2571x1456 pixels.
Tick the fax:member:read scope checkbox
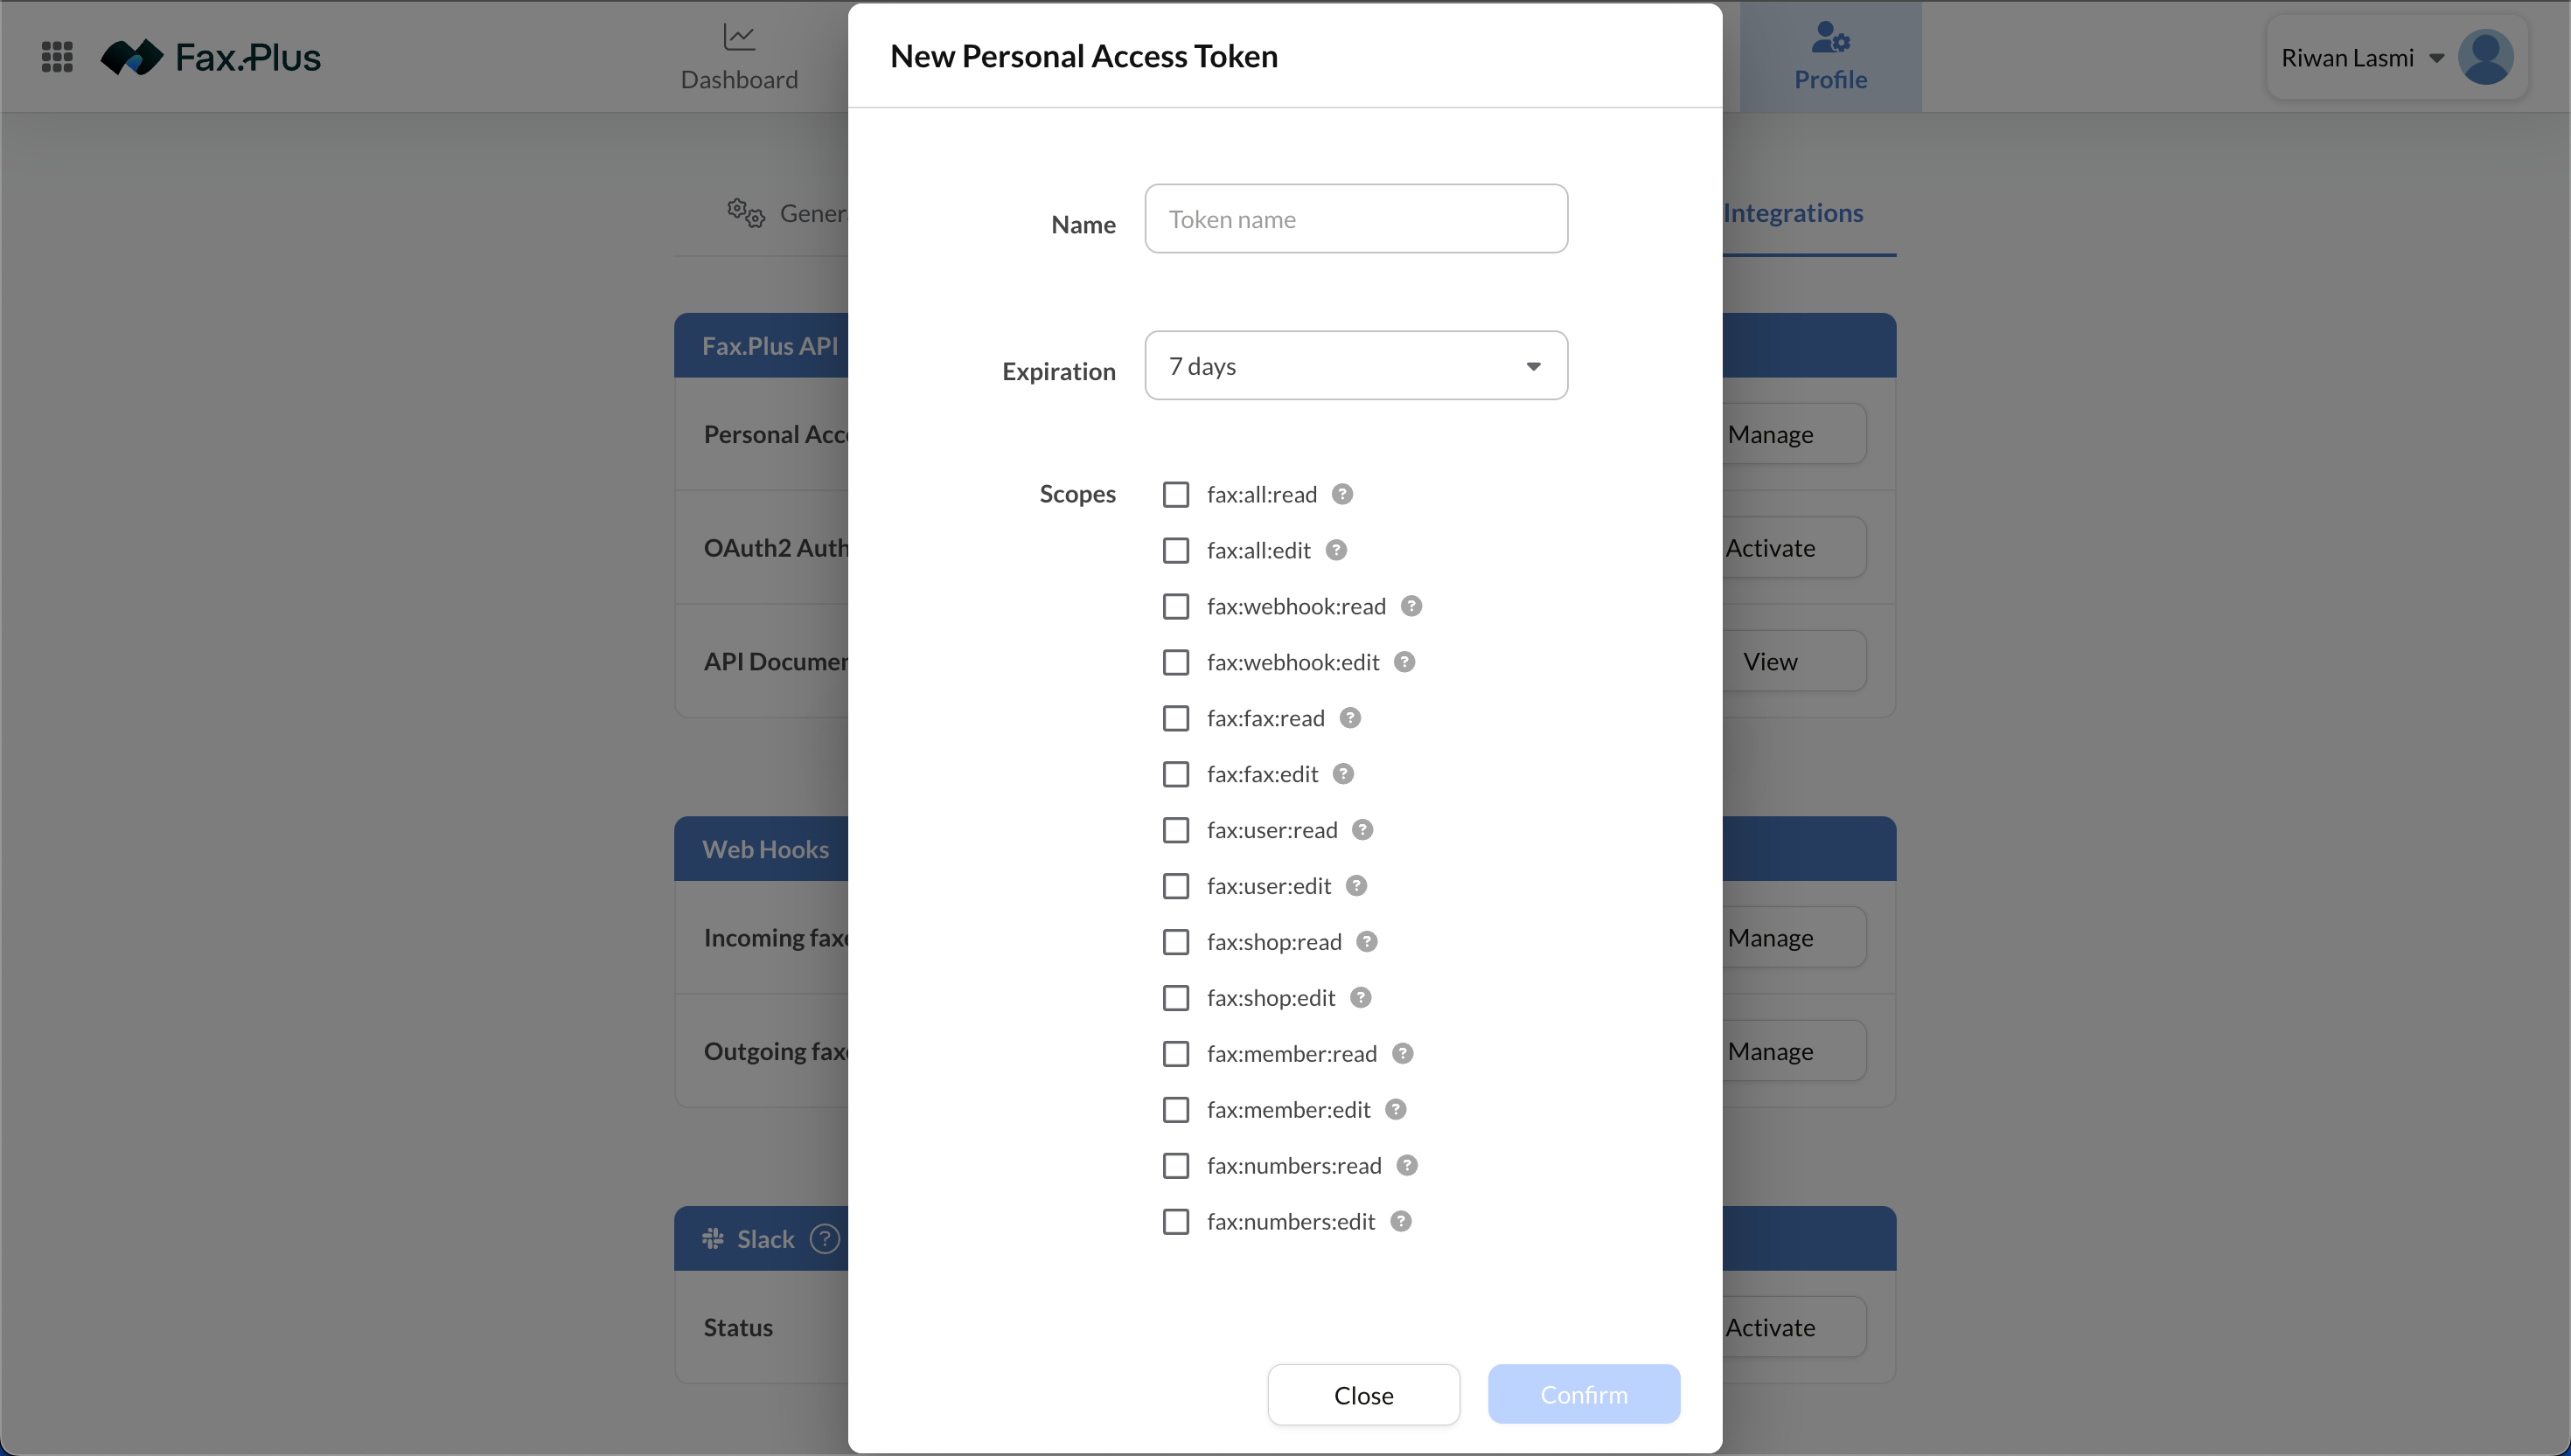(x=1175, y=1054)
